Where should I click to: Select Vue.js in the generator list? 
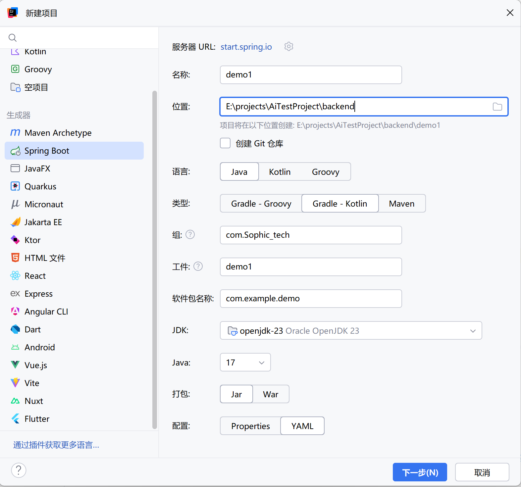74,365
